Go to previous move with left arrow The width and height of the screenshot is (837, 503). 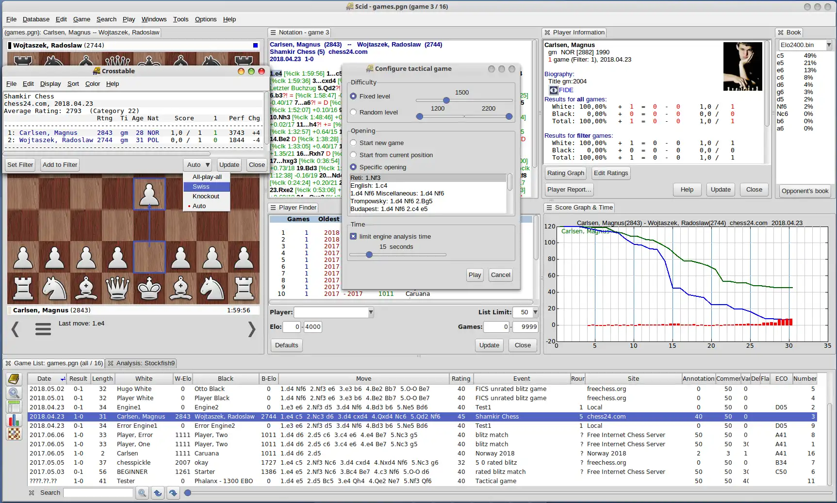click(16, 329)
